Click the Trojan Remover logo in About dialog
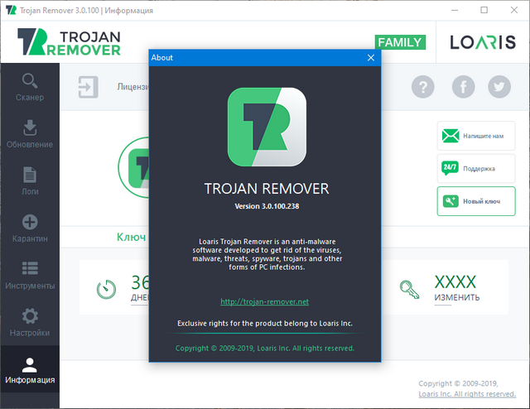Screen dimensions: 530x409 coord(267,127)
